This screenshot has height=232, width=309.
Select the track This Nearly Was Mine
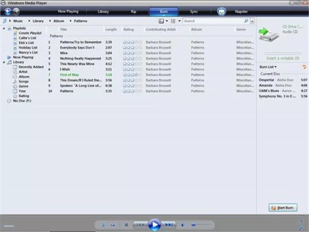(77, 64)
